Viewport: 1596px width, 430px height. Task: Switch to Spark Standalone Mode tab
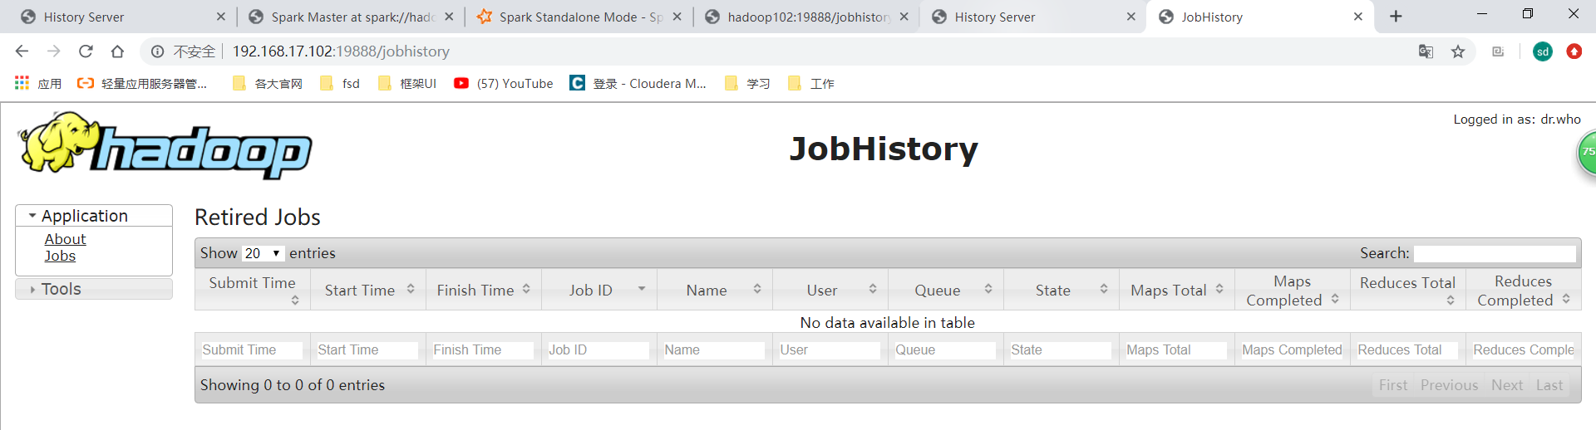(580, 17)
